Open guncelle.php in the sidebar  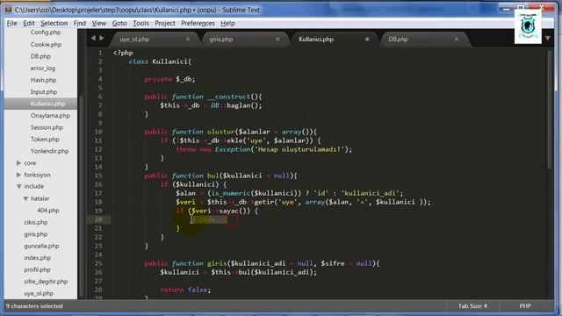coord(41,246)
